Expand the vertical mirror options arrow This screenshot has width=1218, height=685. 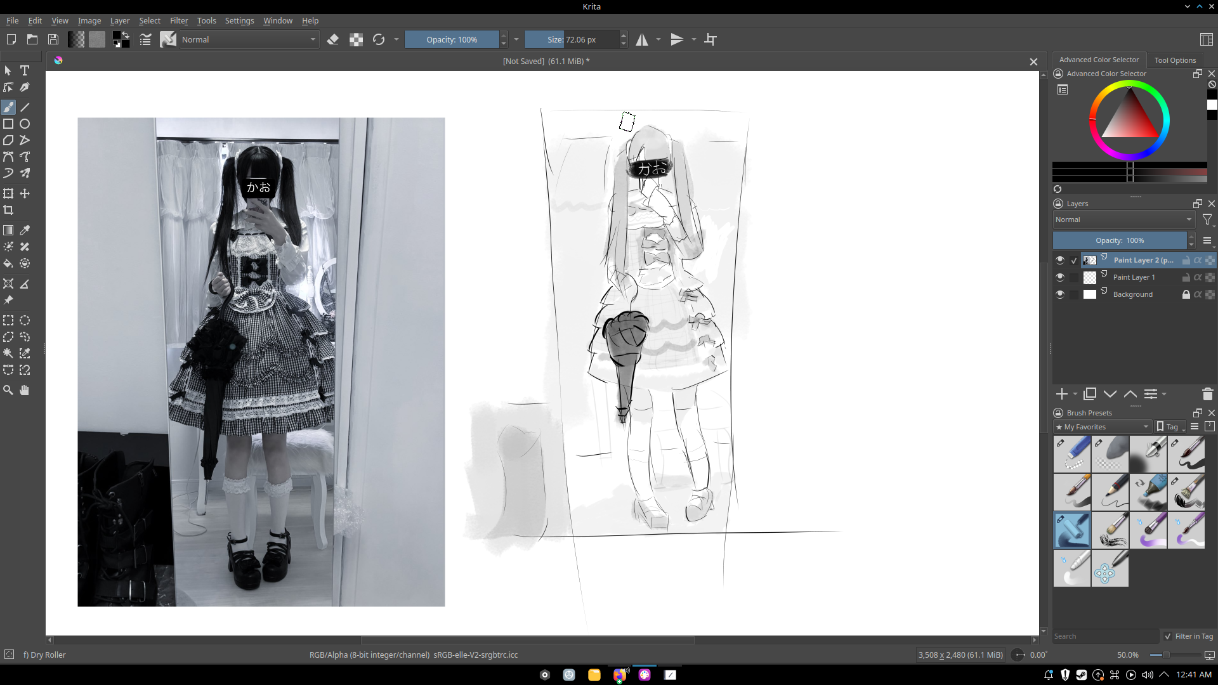click(694, 39)
